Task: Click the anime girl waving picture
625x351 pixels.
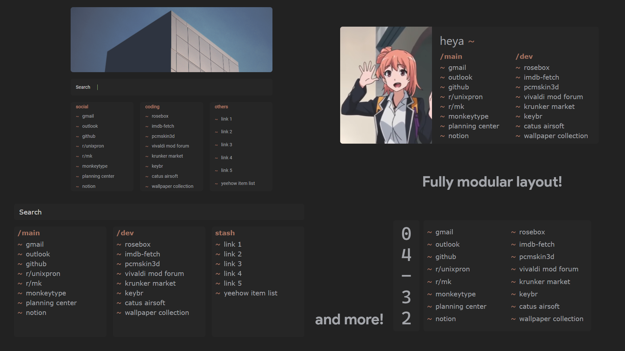Action: coord(386,85)
